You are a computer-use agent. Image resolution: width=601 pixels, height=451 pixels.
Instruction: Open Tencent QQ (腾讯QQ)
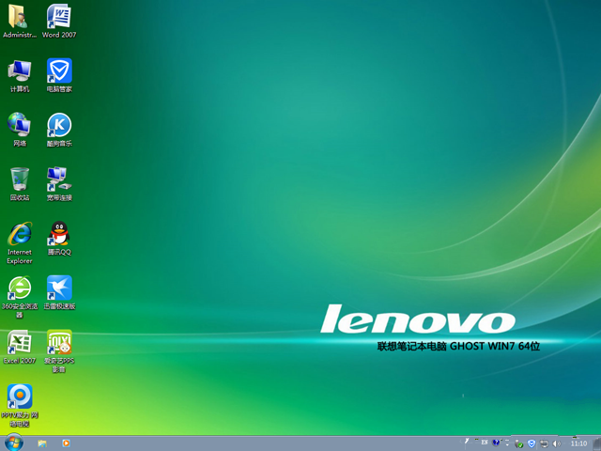(x=59, y=234)
